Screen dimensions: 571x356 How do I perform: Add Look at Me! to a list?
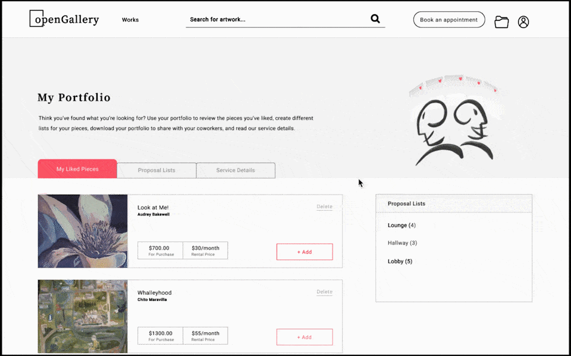[x=305, y=252]
